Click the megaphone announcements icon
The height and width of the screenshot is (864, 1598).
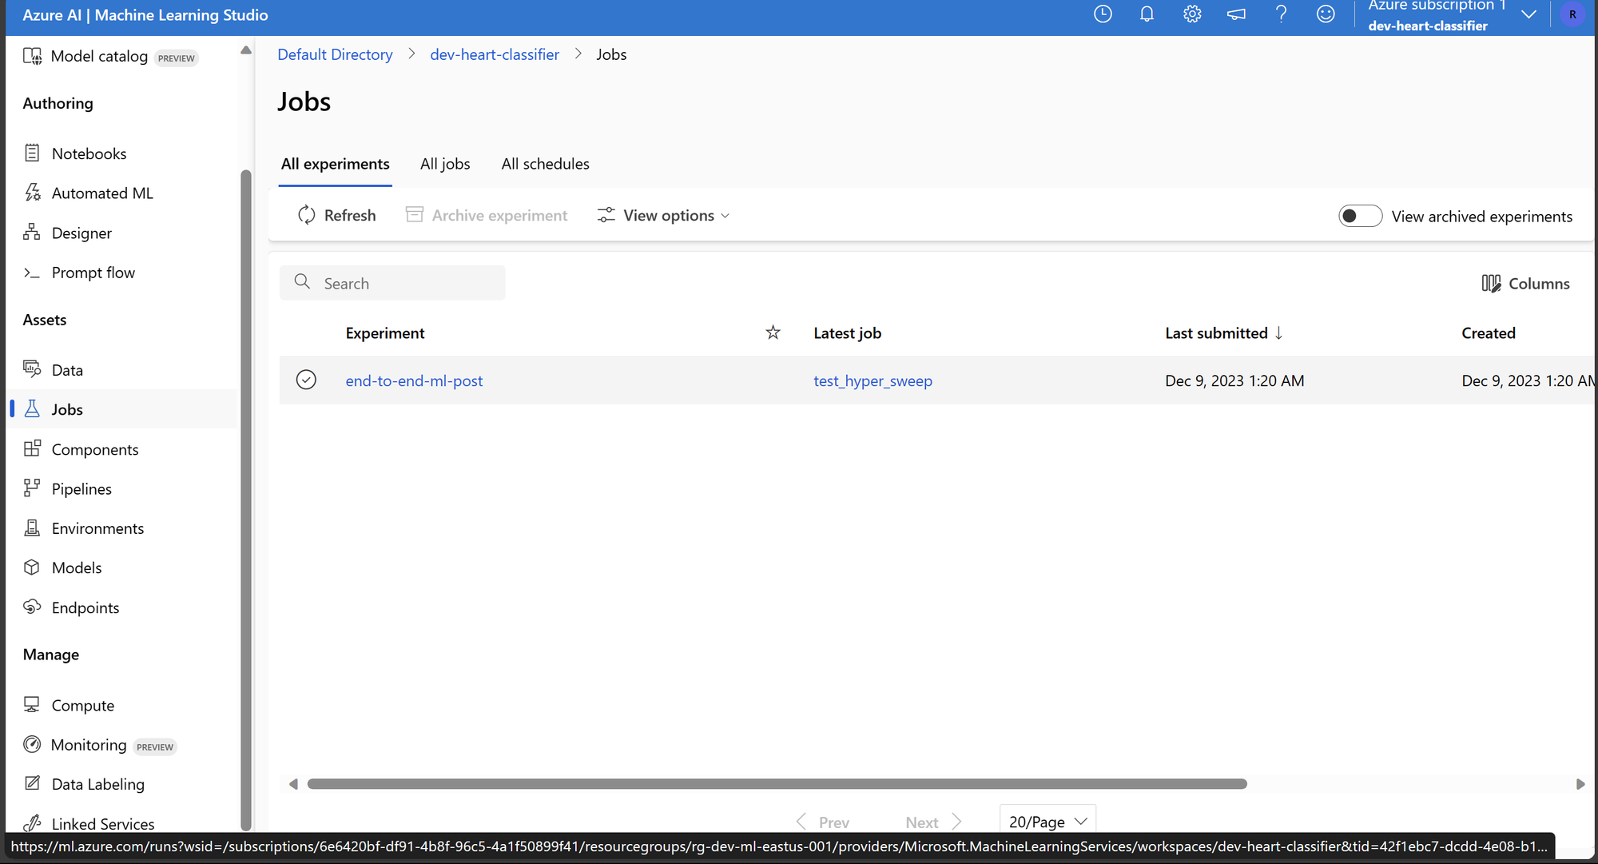1236,14
